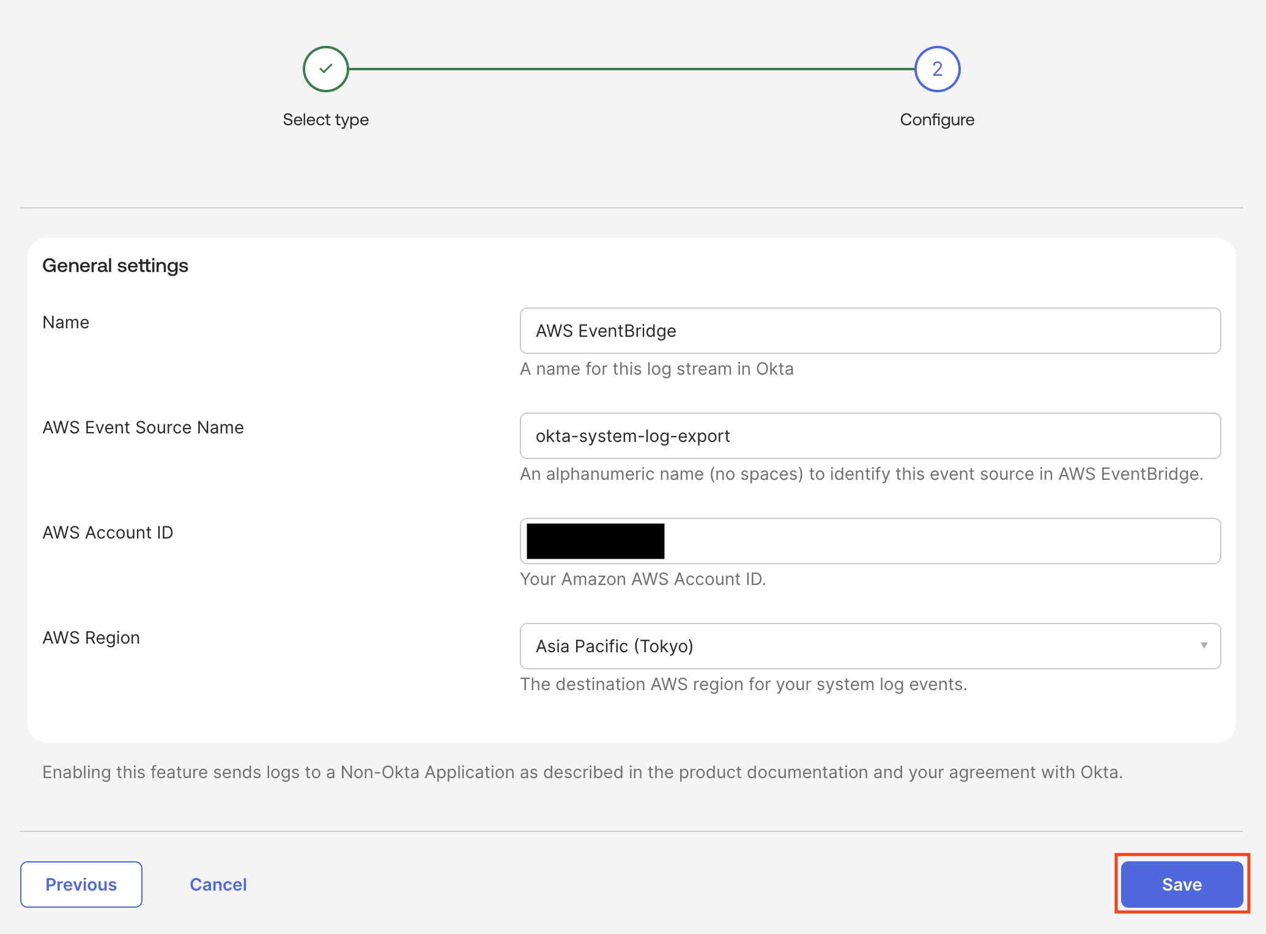Click the 'Name' field label
1266x934 pixels.
66,322
